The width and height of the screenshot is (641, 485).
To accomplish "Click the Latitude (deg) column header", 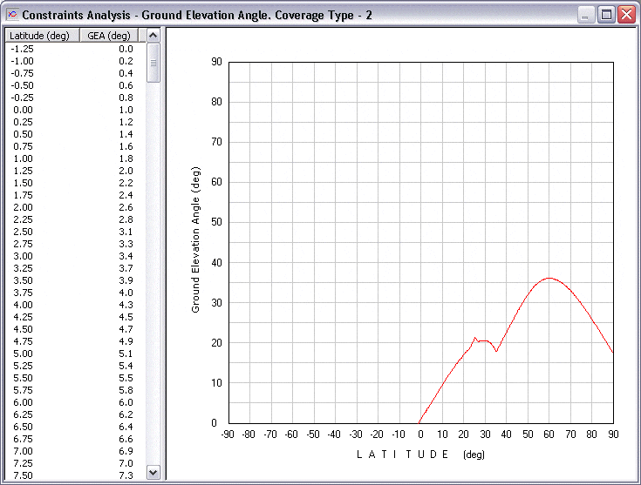I will coord(41,36).
